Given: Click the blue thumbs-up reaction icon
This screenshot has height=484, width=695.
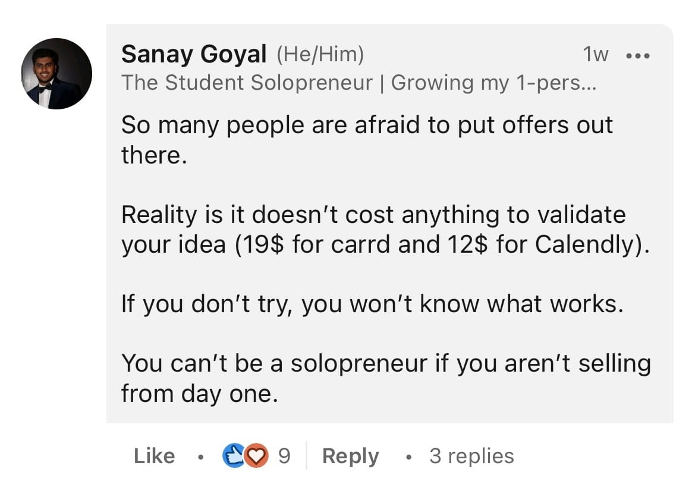Looking at the screenshot, I should coord(233,455).
